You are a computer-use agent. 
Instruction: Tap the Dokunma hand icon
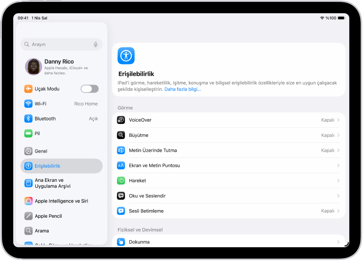pyautogui.click(x=121, y=242)
